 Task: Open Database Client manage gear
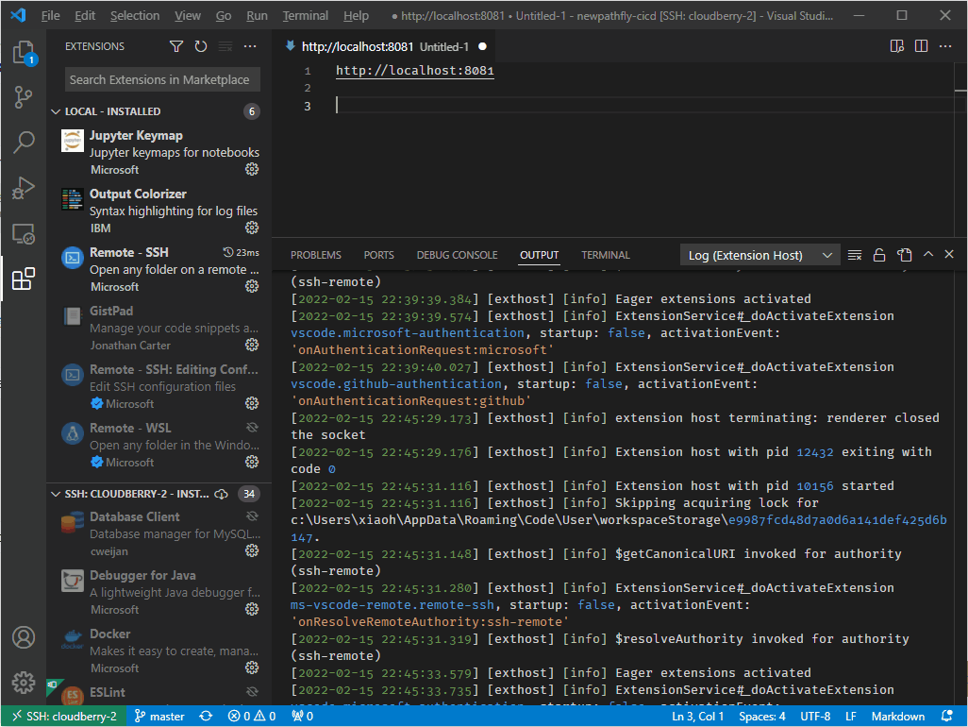click(252, 550)
